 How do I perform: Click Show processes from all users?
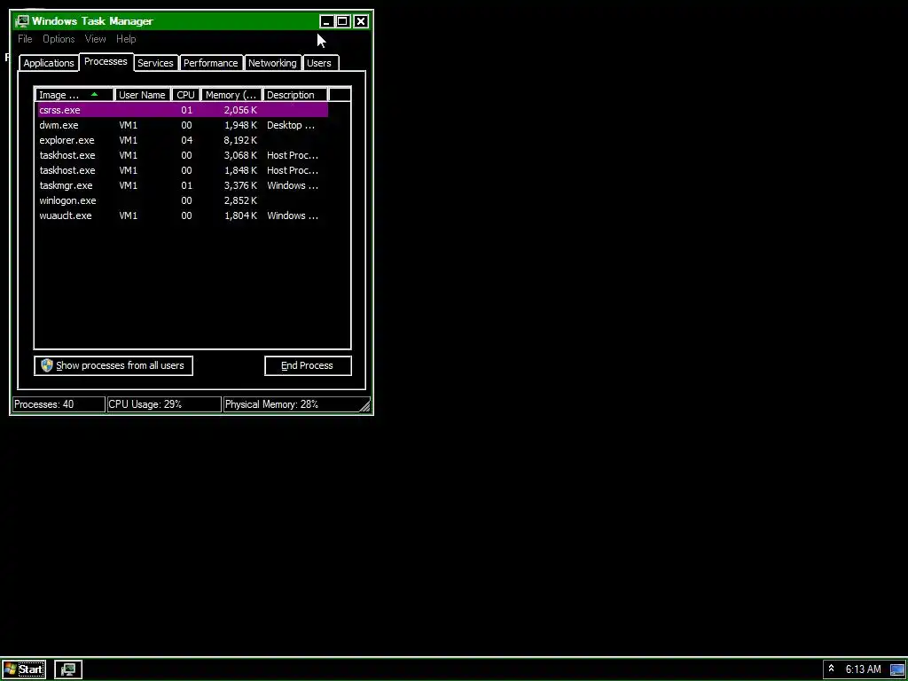pyautogui.click(x=113, y=365)
